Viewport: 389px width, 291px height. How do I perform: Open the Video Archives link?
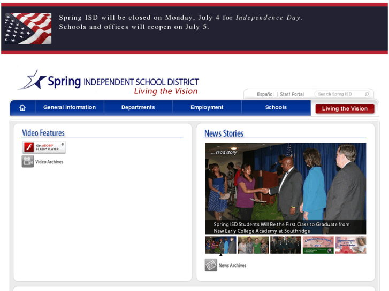click(x=49, y=162)
